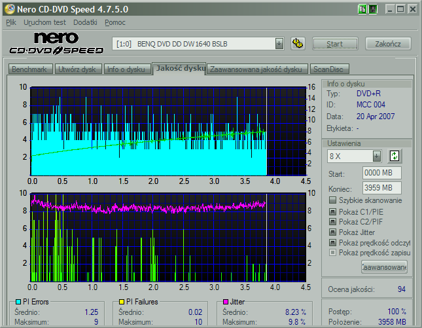Click the PI Errors maximum 9

click(x=96, y=322)
